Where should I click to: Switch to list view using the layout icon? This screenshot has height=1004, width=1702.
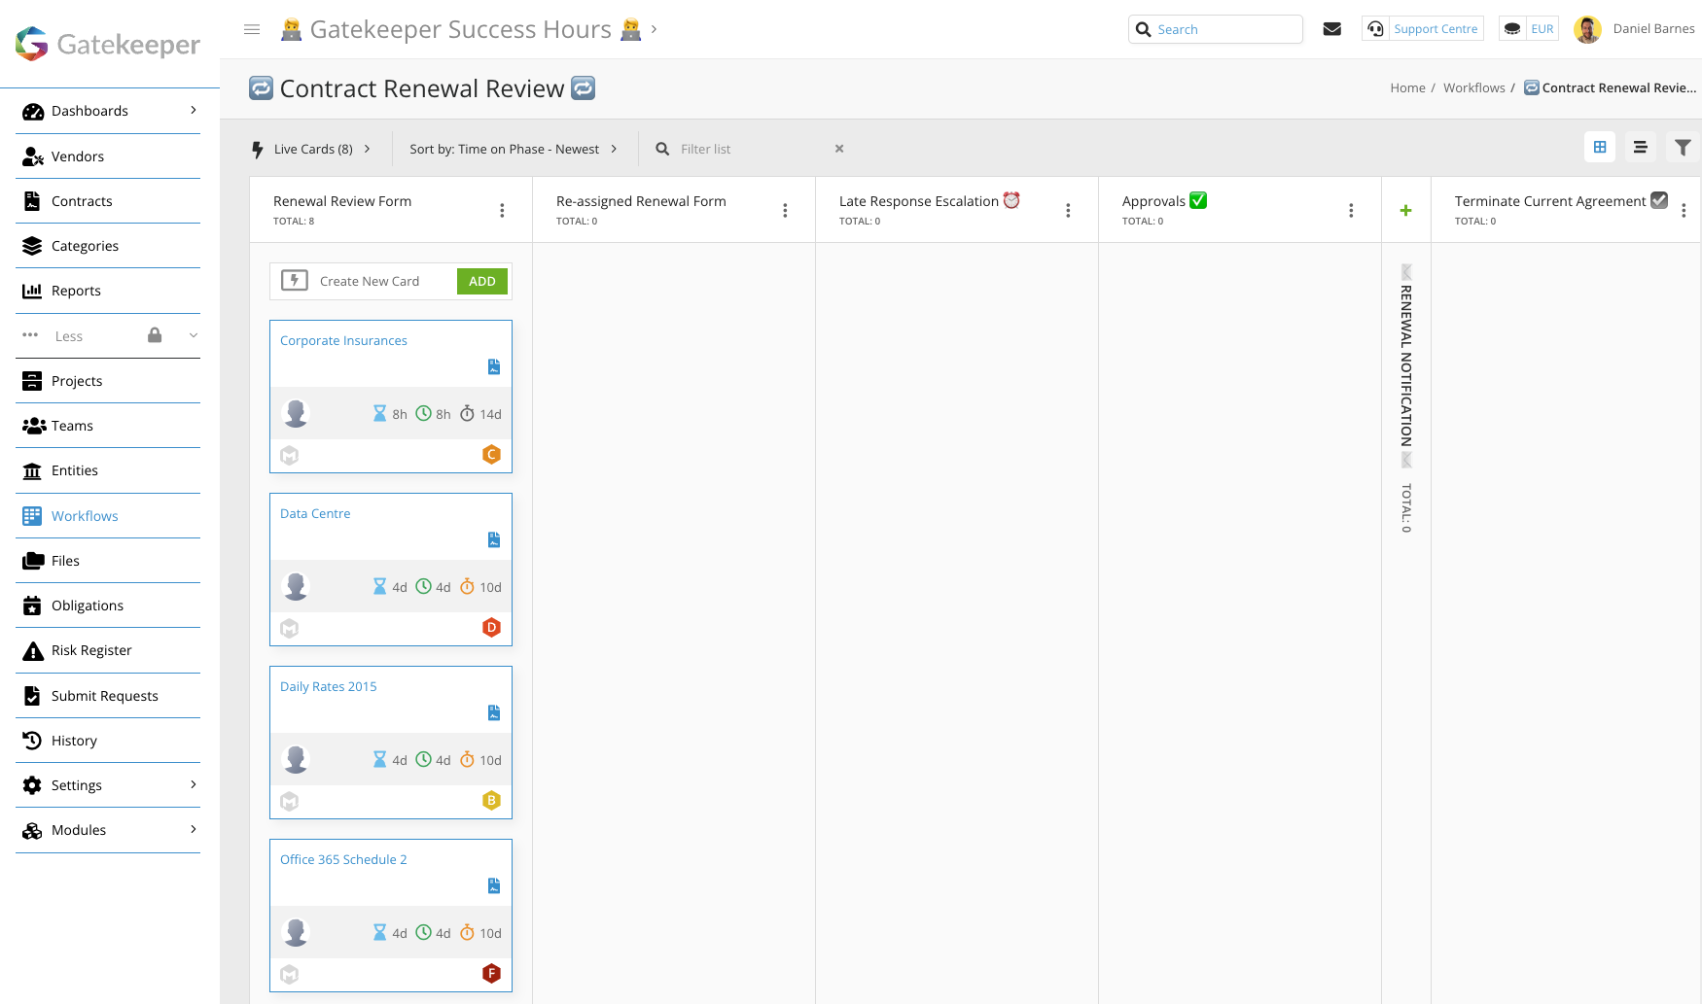pyautogui.click(x=1641, y=147)
